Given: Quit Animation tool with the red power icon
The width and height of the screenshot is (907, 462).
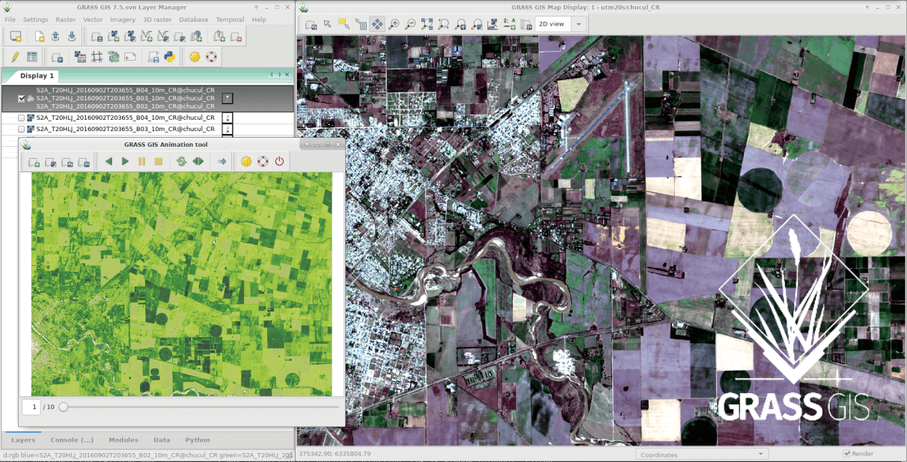Looking at the screenshot, I should (279, 161).
